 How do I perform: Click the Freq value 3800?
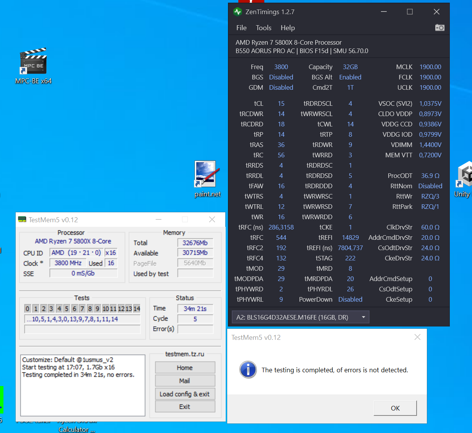click(x=281, y=67)
